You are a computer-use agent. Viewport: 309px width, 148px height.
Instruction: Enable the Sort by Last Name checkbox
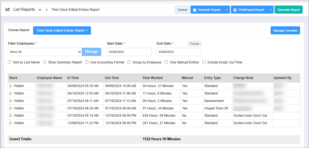9,62
